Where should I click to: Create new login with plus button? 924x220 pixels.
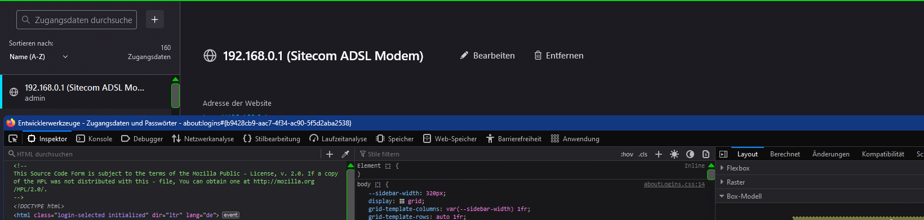tap(155, 19)
